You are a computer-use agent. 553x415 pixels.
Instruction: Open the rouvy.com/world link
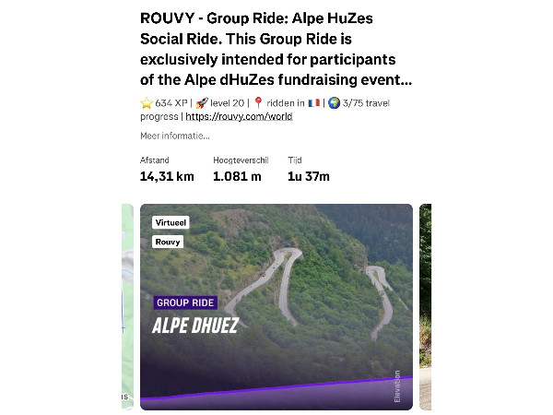240,117
